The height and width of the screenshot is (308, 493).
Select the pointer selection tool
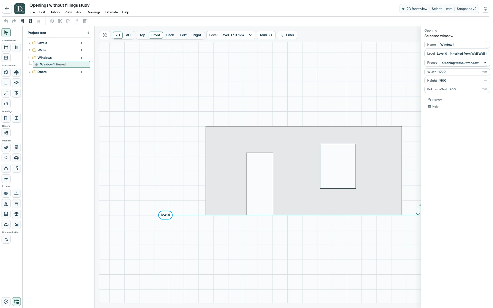coord(6,33)
